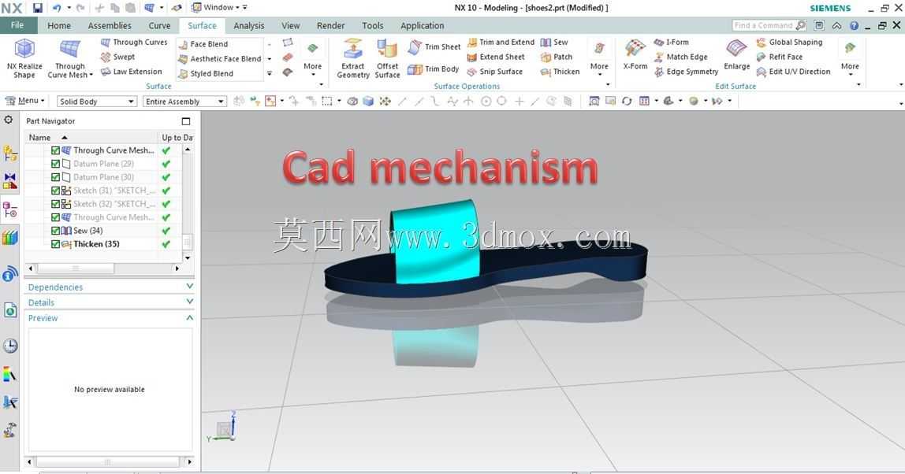Select the I-Form tool
905x474 pixels.
pos(671,42)
